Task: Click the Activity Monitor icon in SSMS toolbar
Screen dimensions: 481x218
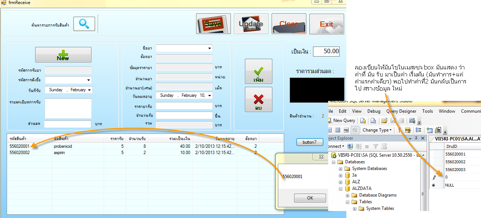Action: [412, 120]
